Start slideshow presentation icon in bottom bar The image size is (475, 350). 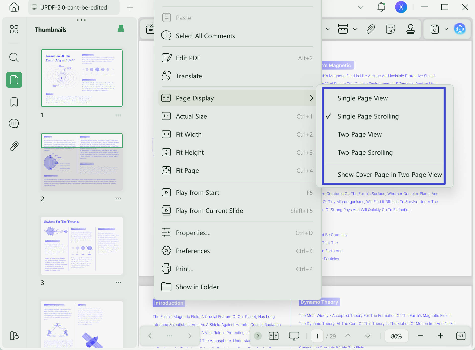click(x=294, y=336)
